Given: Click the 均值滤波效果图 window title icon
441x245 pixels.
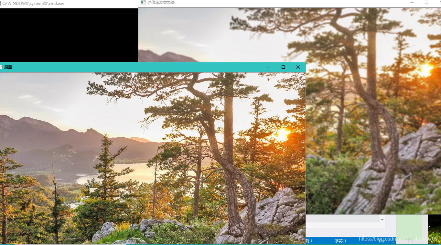Looking at the screenshot, I should (143, 2).
